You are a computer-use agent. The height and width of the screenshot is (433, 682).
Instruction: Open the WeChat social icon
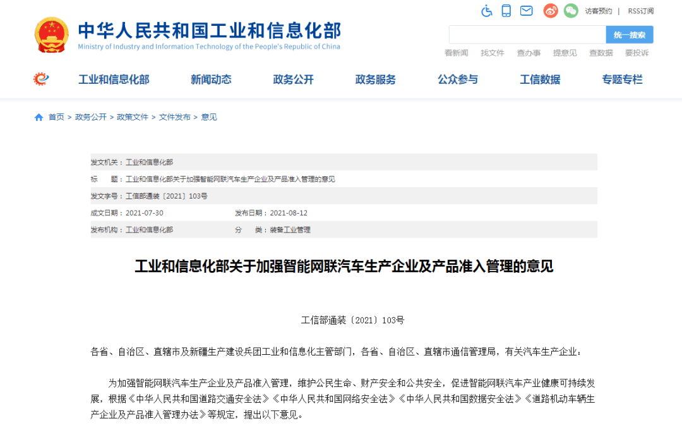[x=571, y=11]
